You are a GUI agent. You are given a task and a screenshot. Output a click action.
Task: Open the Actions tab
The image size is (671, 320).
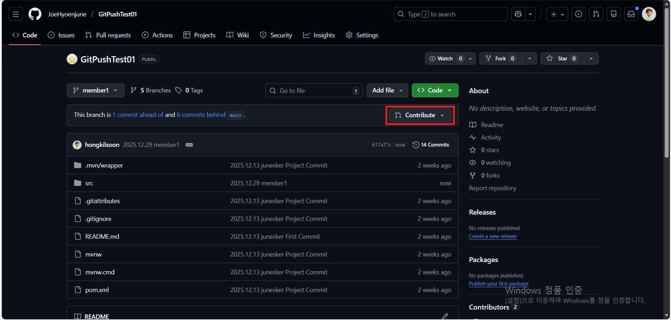coord(157,35)
